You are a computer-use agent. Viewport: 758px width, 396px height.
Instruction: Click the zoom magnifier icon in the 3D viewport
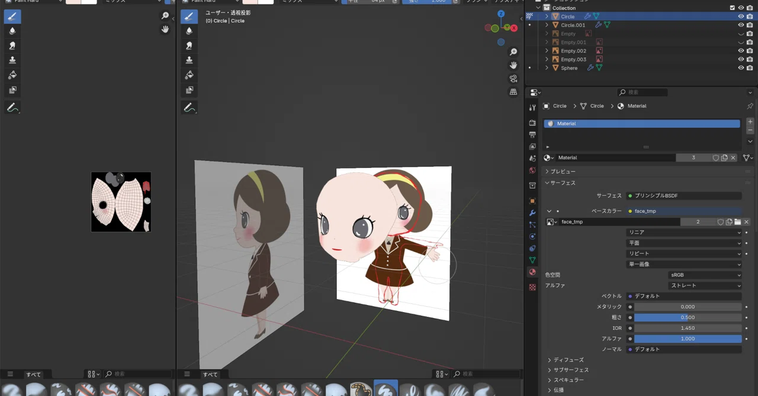point(513,53)
